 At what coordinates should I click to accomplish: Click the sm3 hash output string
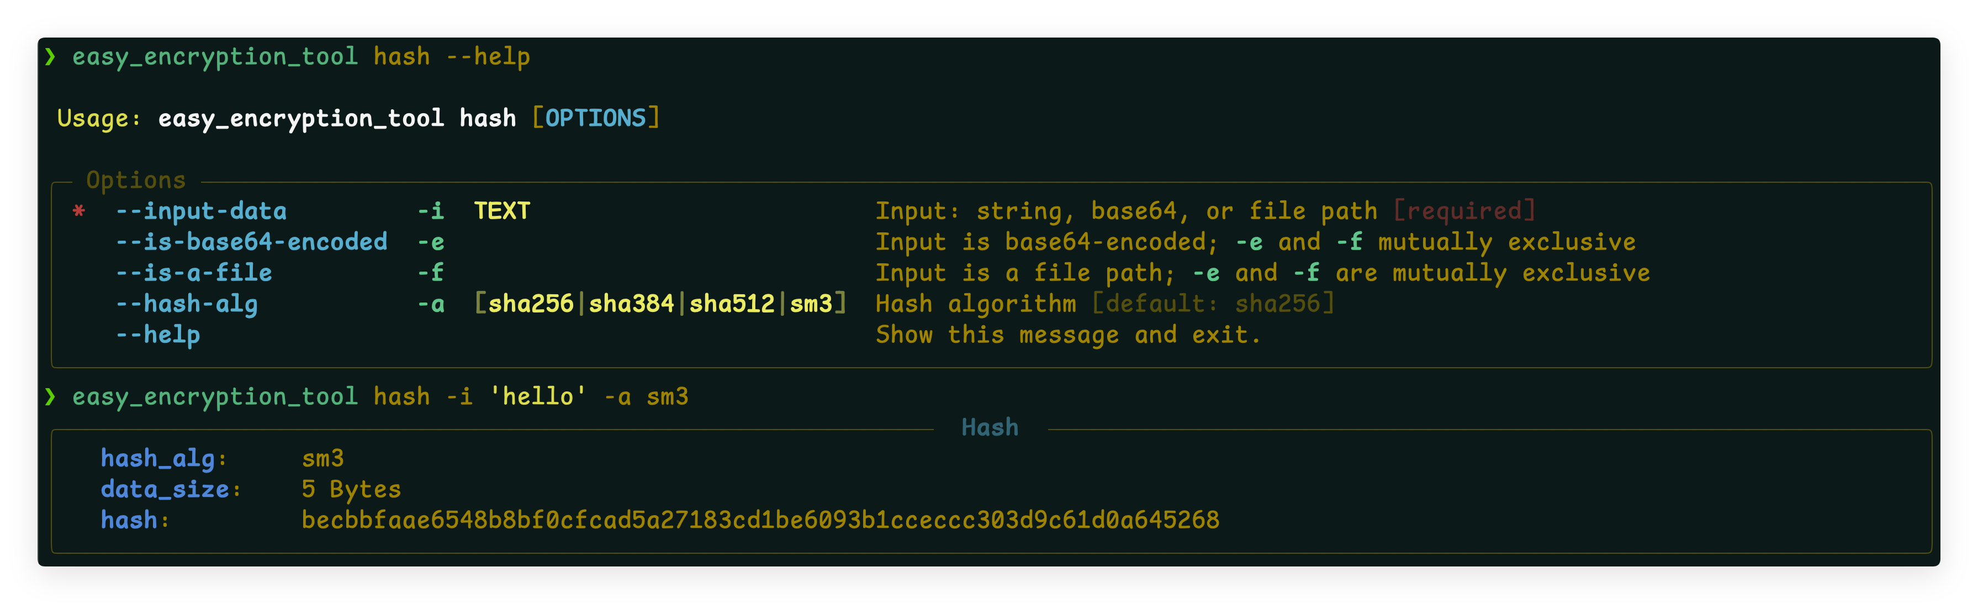760,520
